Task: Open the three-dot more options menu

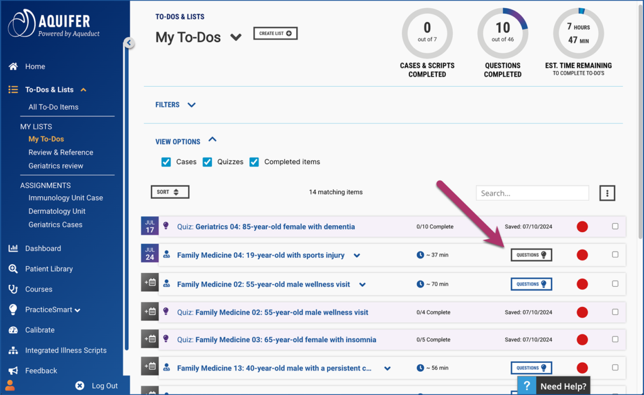Action: [607, 193]
